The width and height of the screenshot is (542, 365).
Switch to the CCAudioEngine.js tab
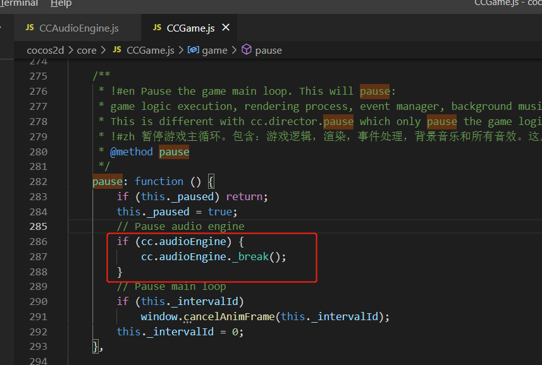coord(77,28)
